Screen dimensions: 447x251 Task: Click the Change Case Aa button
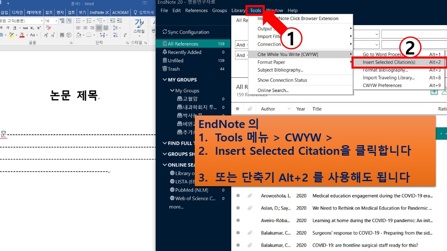point(33,35)
